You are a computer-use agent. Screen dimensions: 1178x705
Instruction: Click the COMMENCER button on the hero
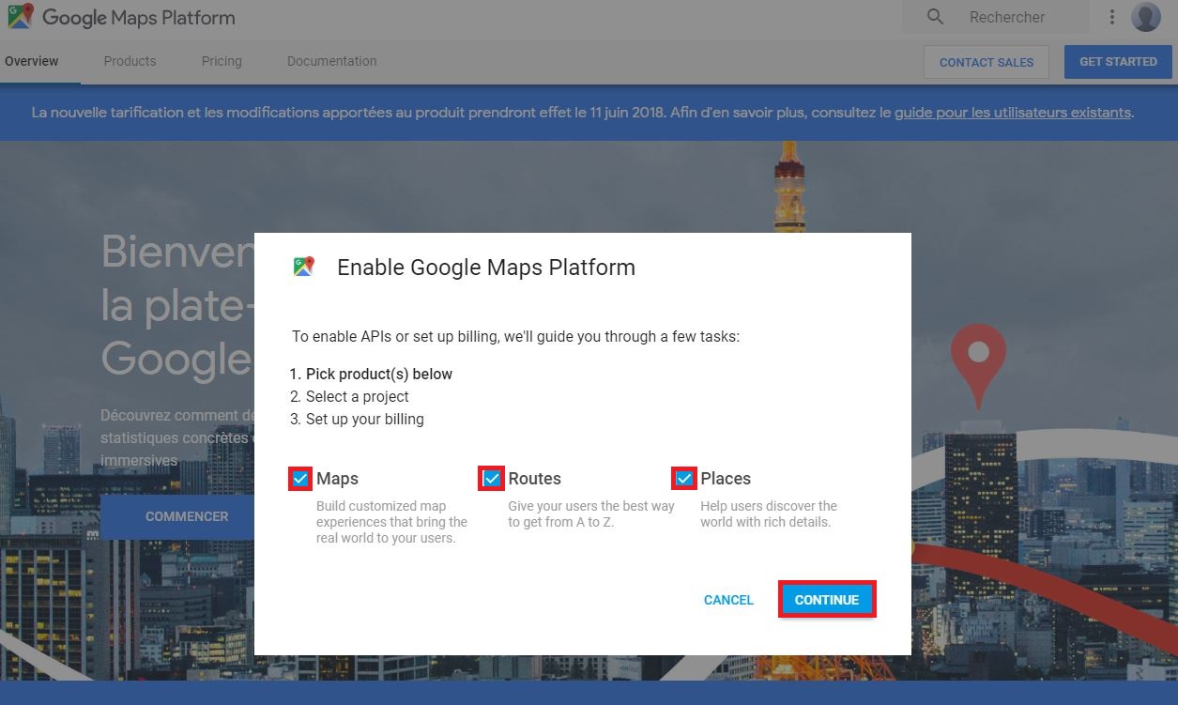(187, 516)
